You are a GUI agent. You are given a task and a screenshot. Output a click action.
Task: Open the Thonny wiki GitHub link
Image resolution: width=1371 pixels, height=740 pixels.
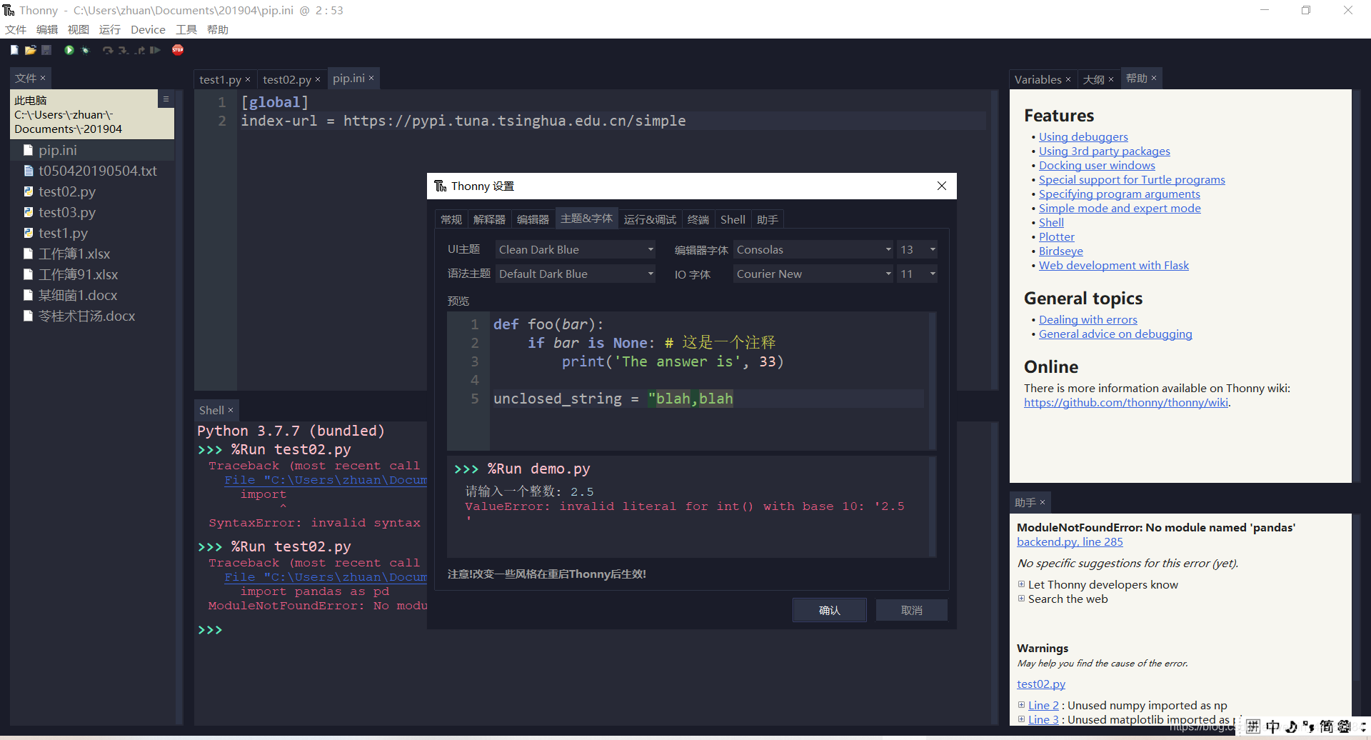click(1126, 402)
